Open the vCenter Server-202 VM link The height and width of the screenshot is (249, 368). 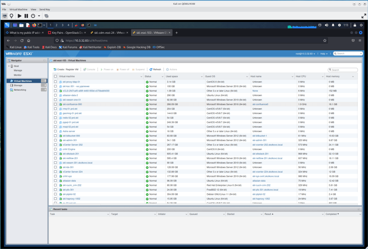pos(73,145)
